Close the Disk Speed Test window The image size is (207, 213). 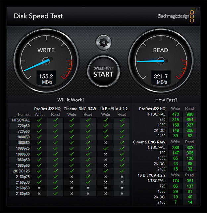197,9
